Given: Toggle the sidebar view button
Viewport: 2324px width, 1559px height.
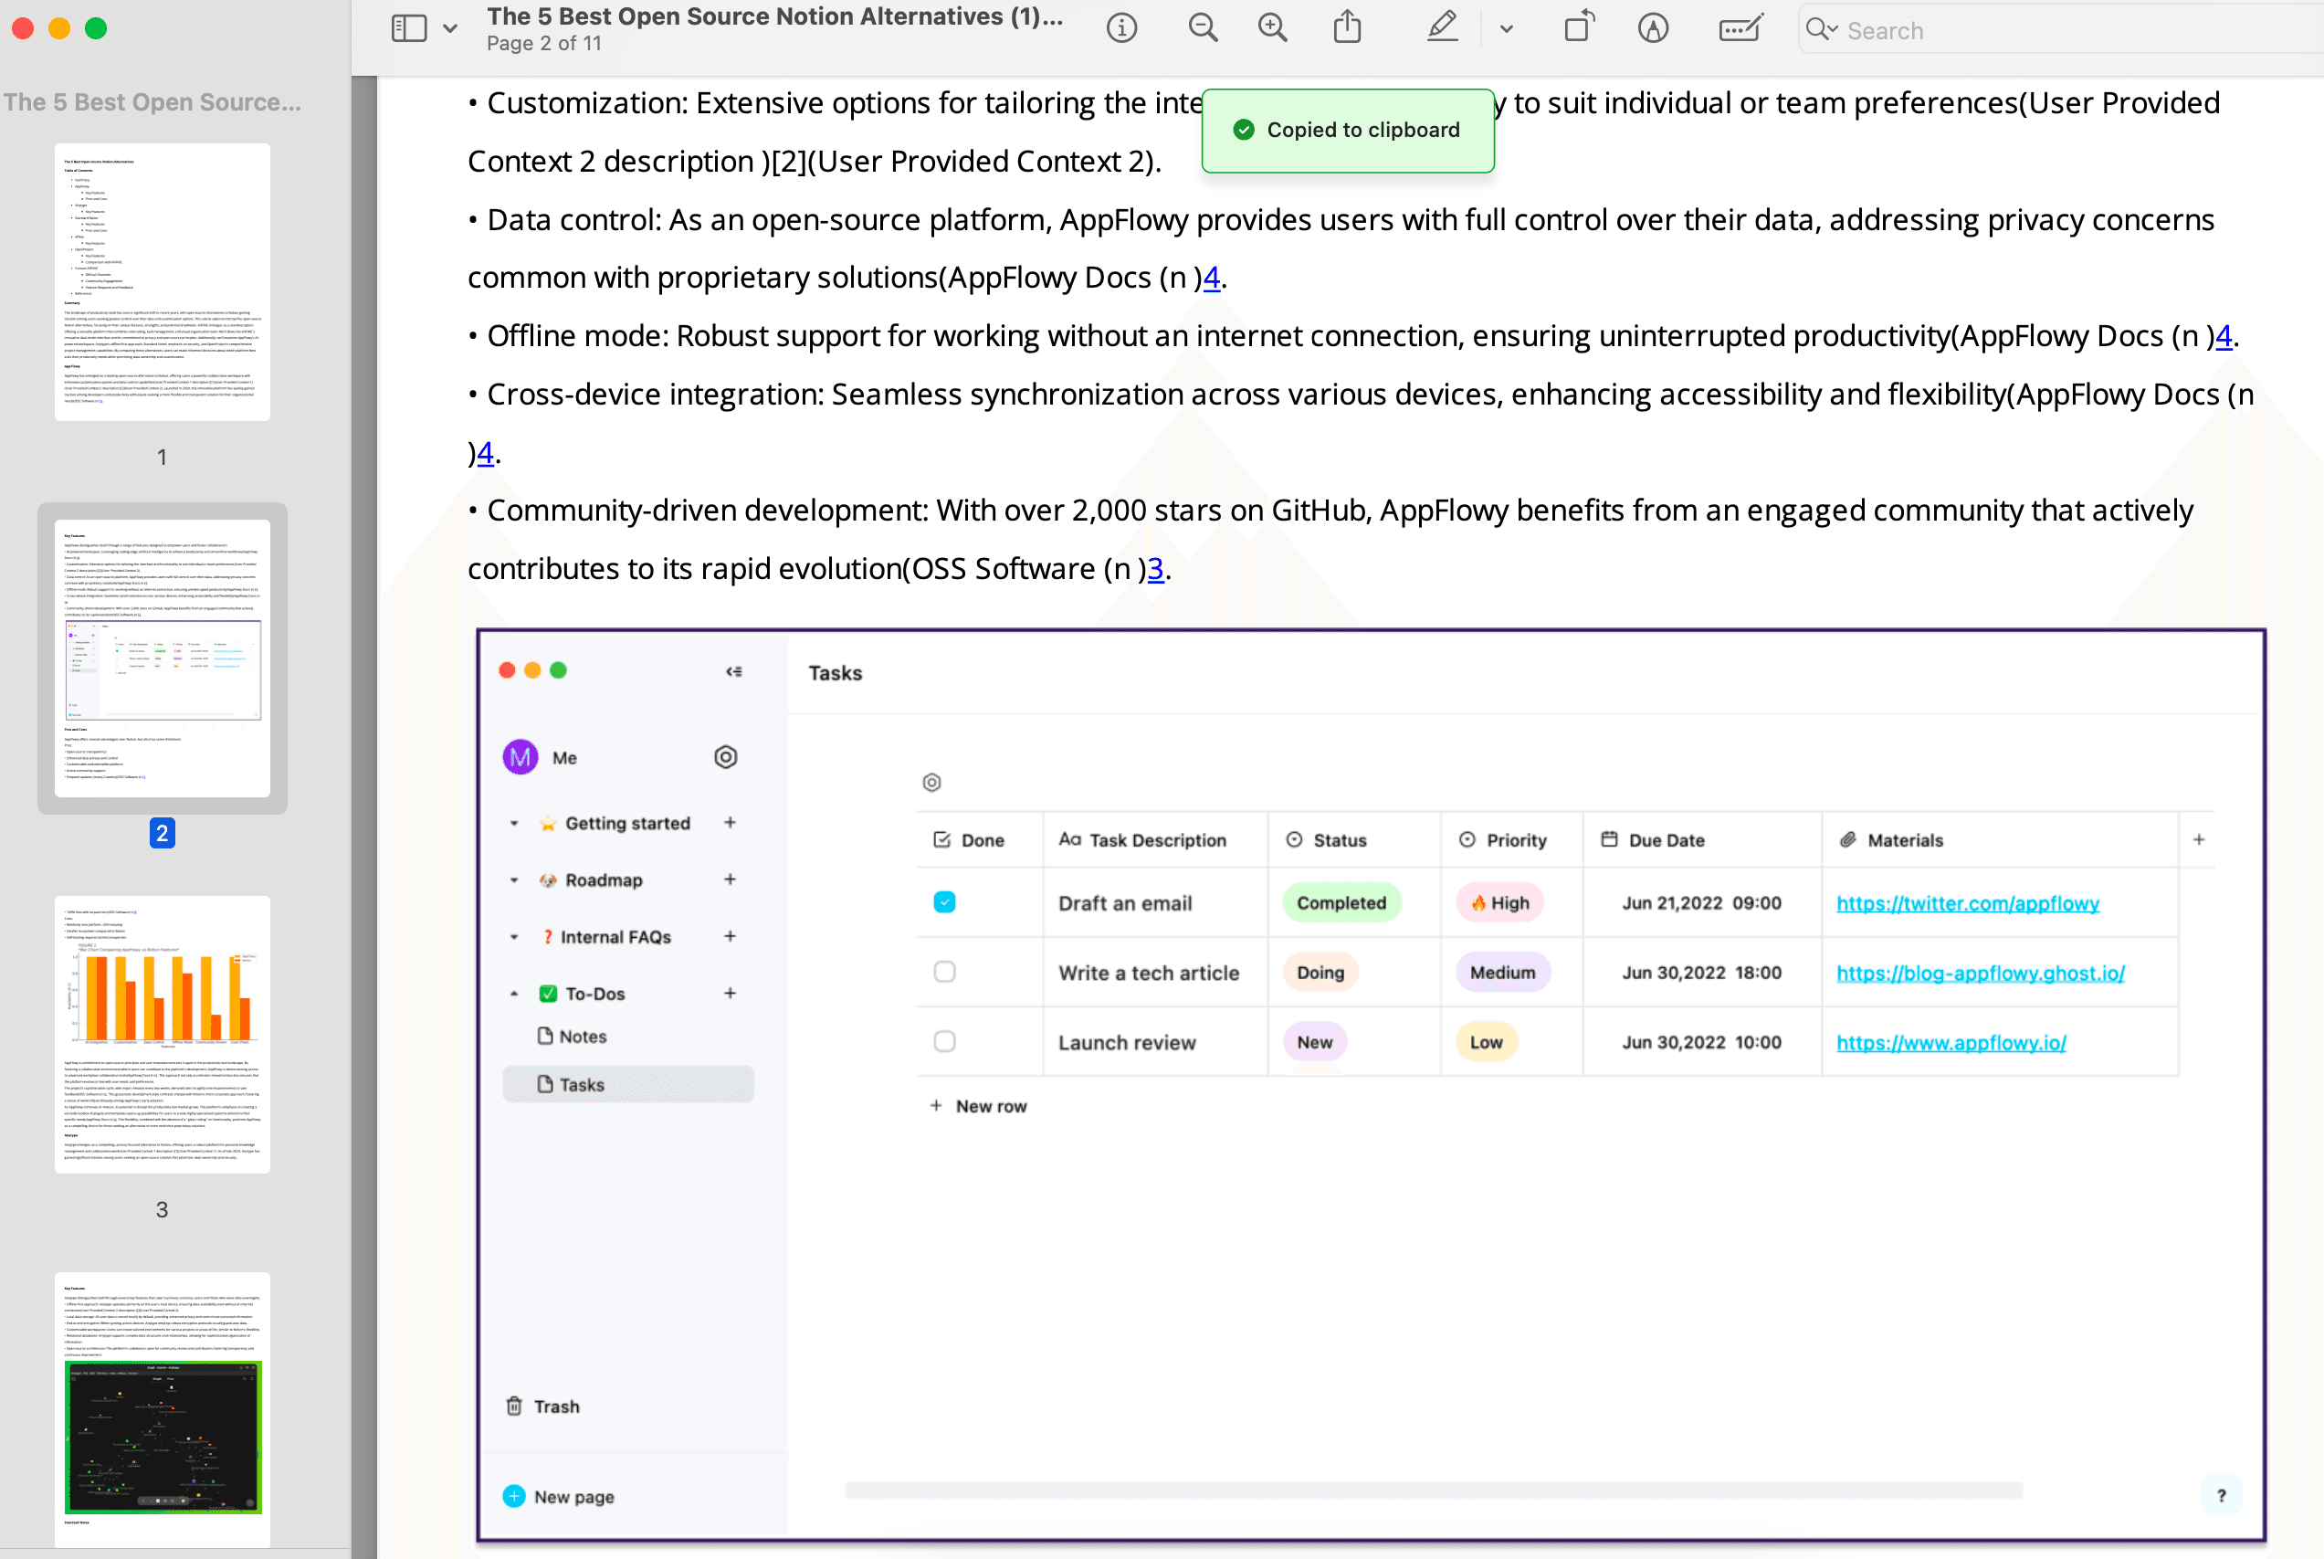Looking at the screenshot, I should coord(408,29).
